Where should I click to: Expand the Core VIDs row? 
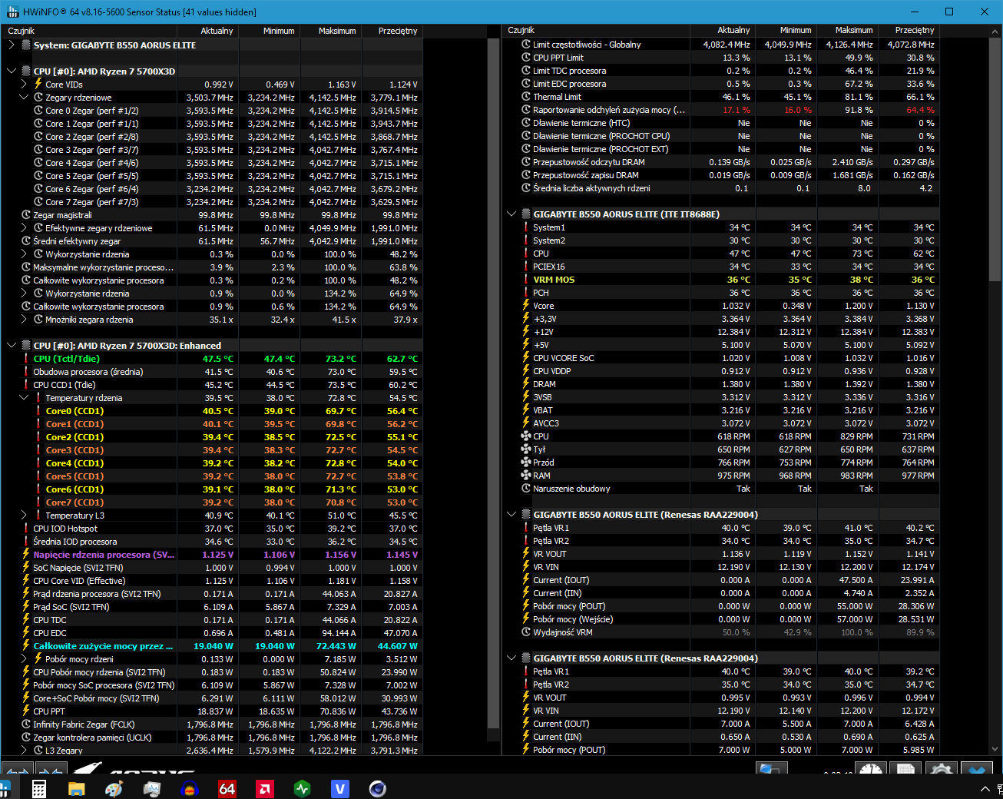point(24,85)
